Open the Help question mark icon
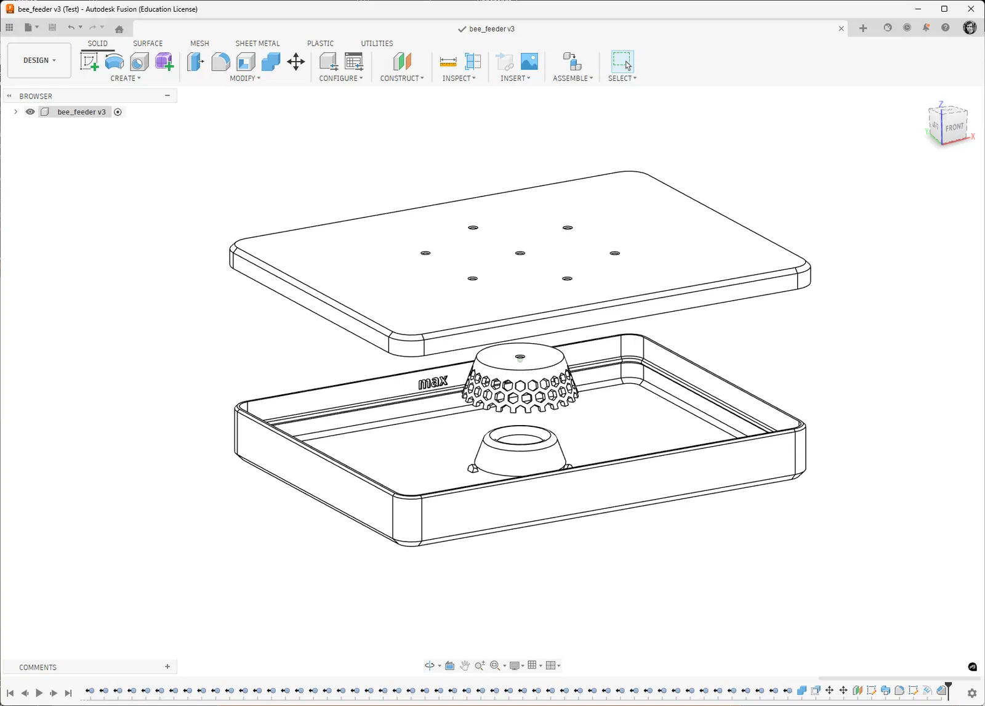Image resolution: width=985 pixels, height=706 pixels. [x=946, y=28]
